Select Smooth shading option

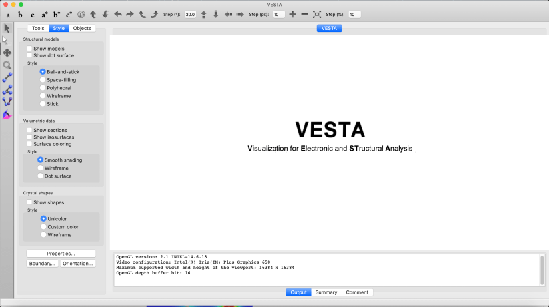pos(40,160)
